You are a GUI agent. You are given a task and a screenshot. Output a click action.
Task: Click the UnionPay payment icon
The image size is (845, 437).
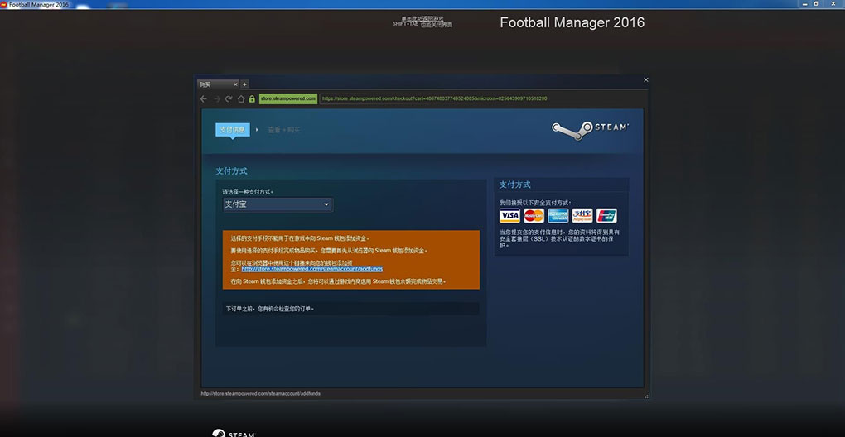click(x=606, y=216)
